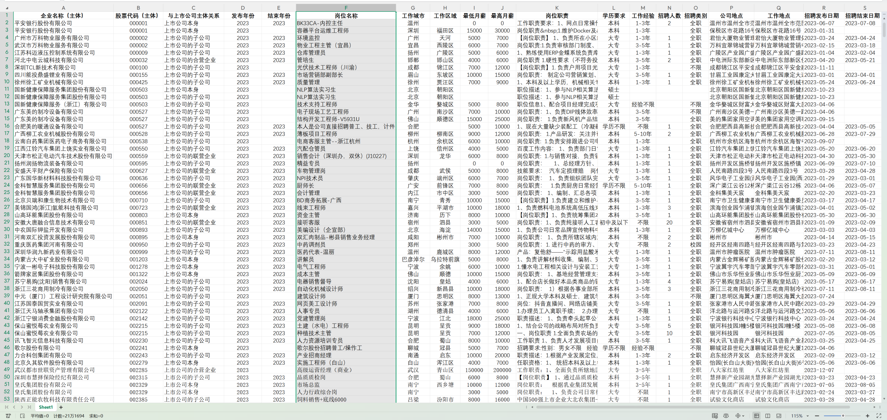This screenshot has height=420, width=887.
Task: Click status bar layout options icon beside 平均值
Action: point(23,416)
